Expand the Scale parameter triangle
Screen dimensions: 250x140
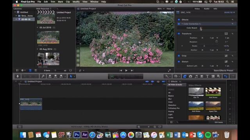click(x=182, y=46)
